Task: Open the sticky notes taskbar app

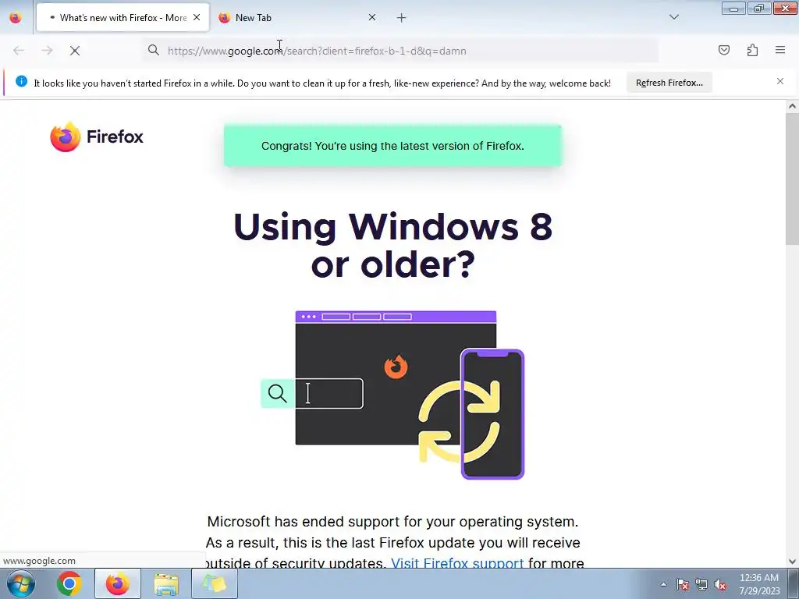Action: 214,583
